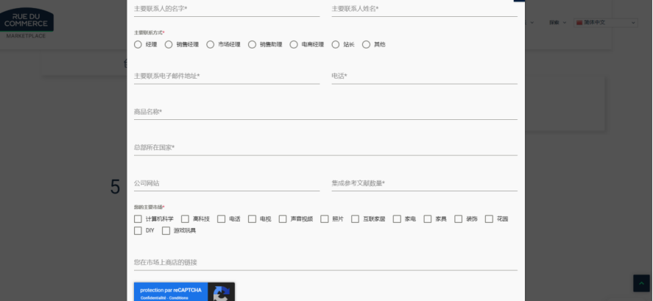Screen dimensions: 653x301
Task: Select the 其他 radio option
Action: point(366,45)
